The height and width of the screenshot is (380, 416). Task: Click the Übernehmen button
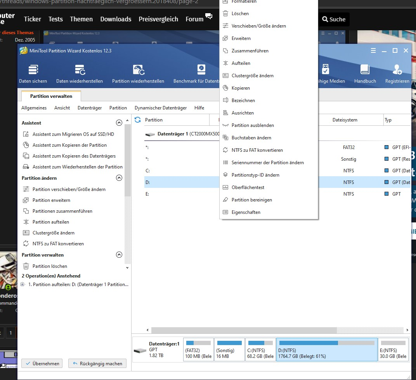click(42, 364)
